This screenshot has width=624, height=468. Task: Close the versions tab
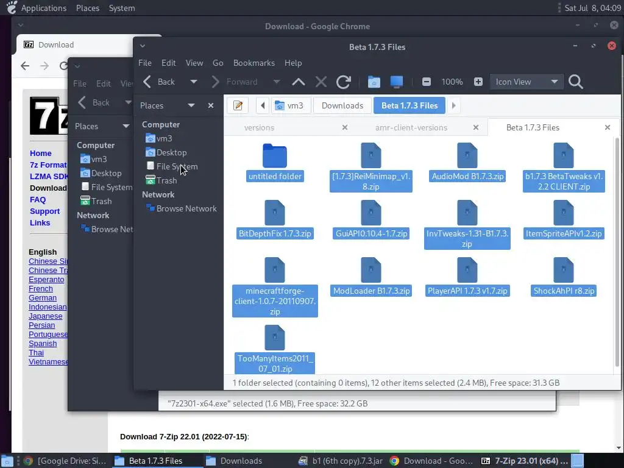[x=345, y=128]
